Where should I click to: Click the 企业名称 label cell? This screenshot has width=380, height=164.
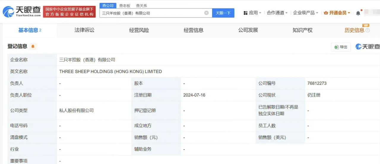point(32,60)
